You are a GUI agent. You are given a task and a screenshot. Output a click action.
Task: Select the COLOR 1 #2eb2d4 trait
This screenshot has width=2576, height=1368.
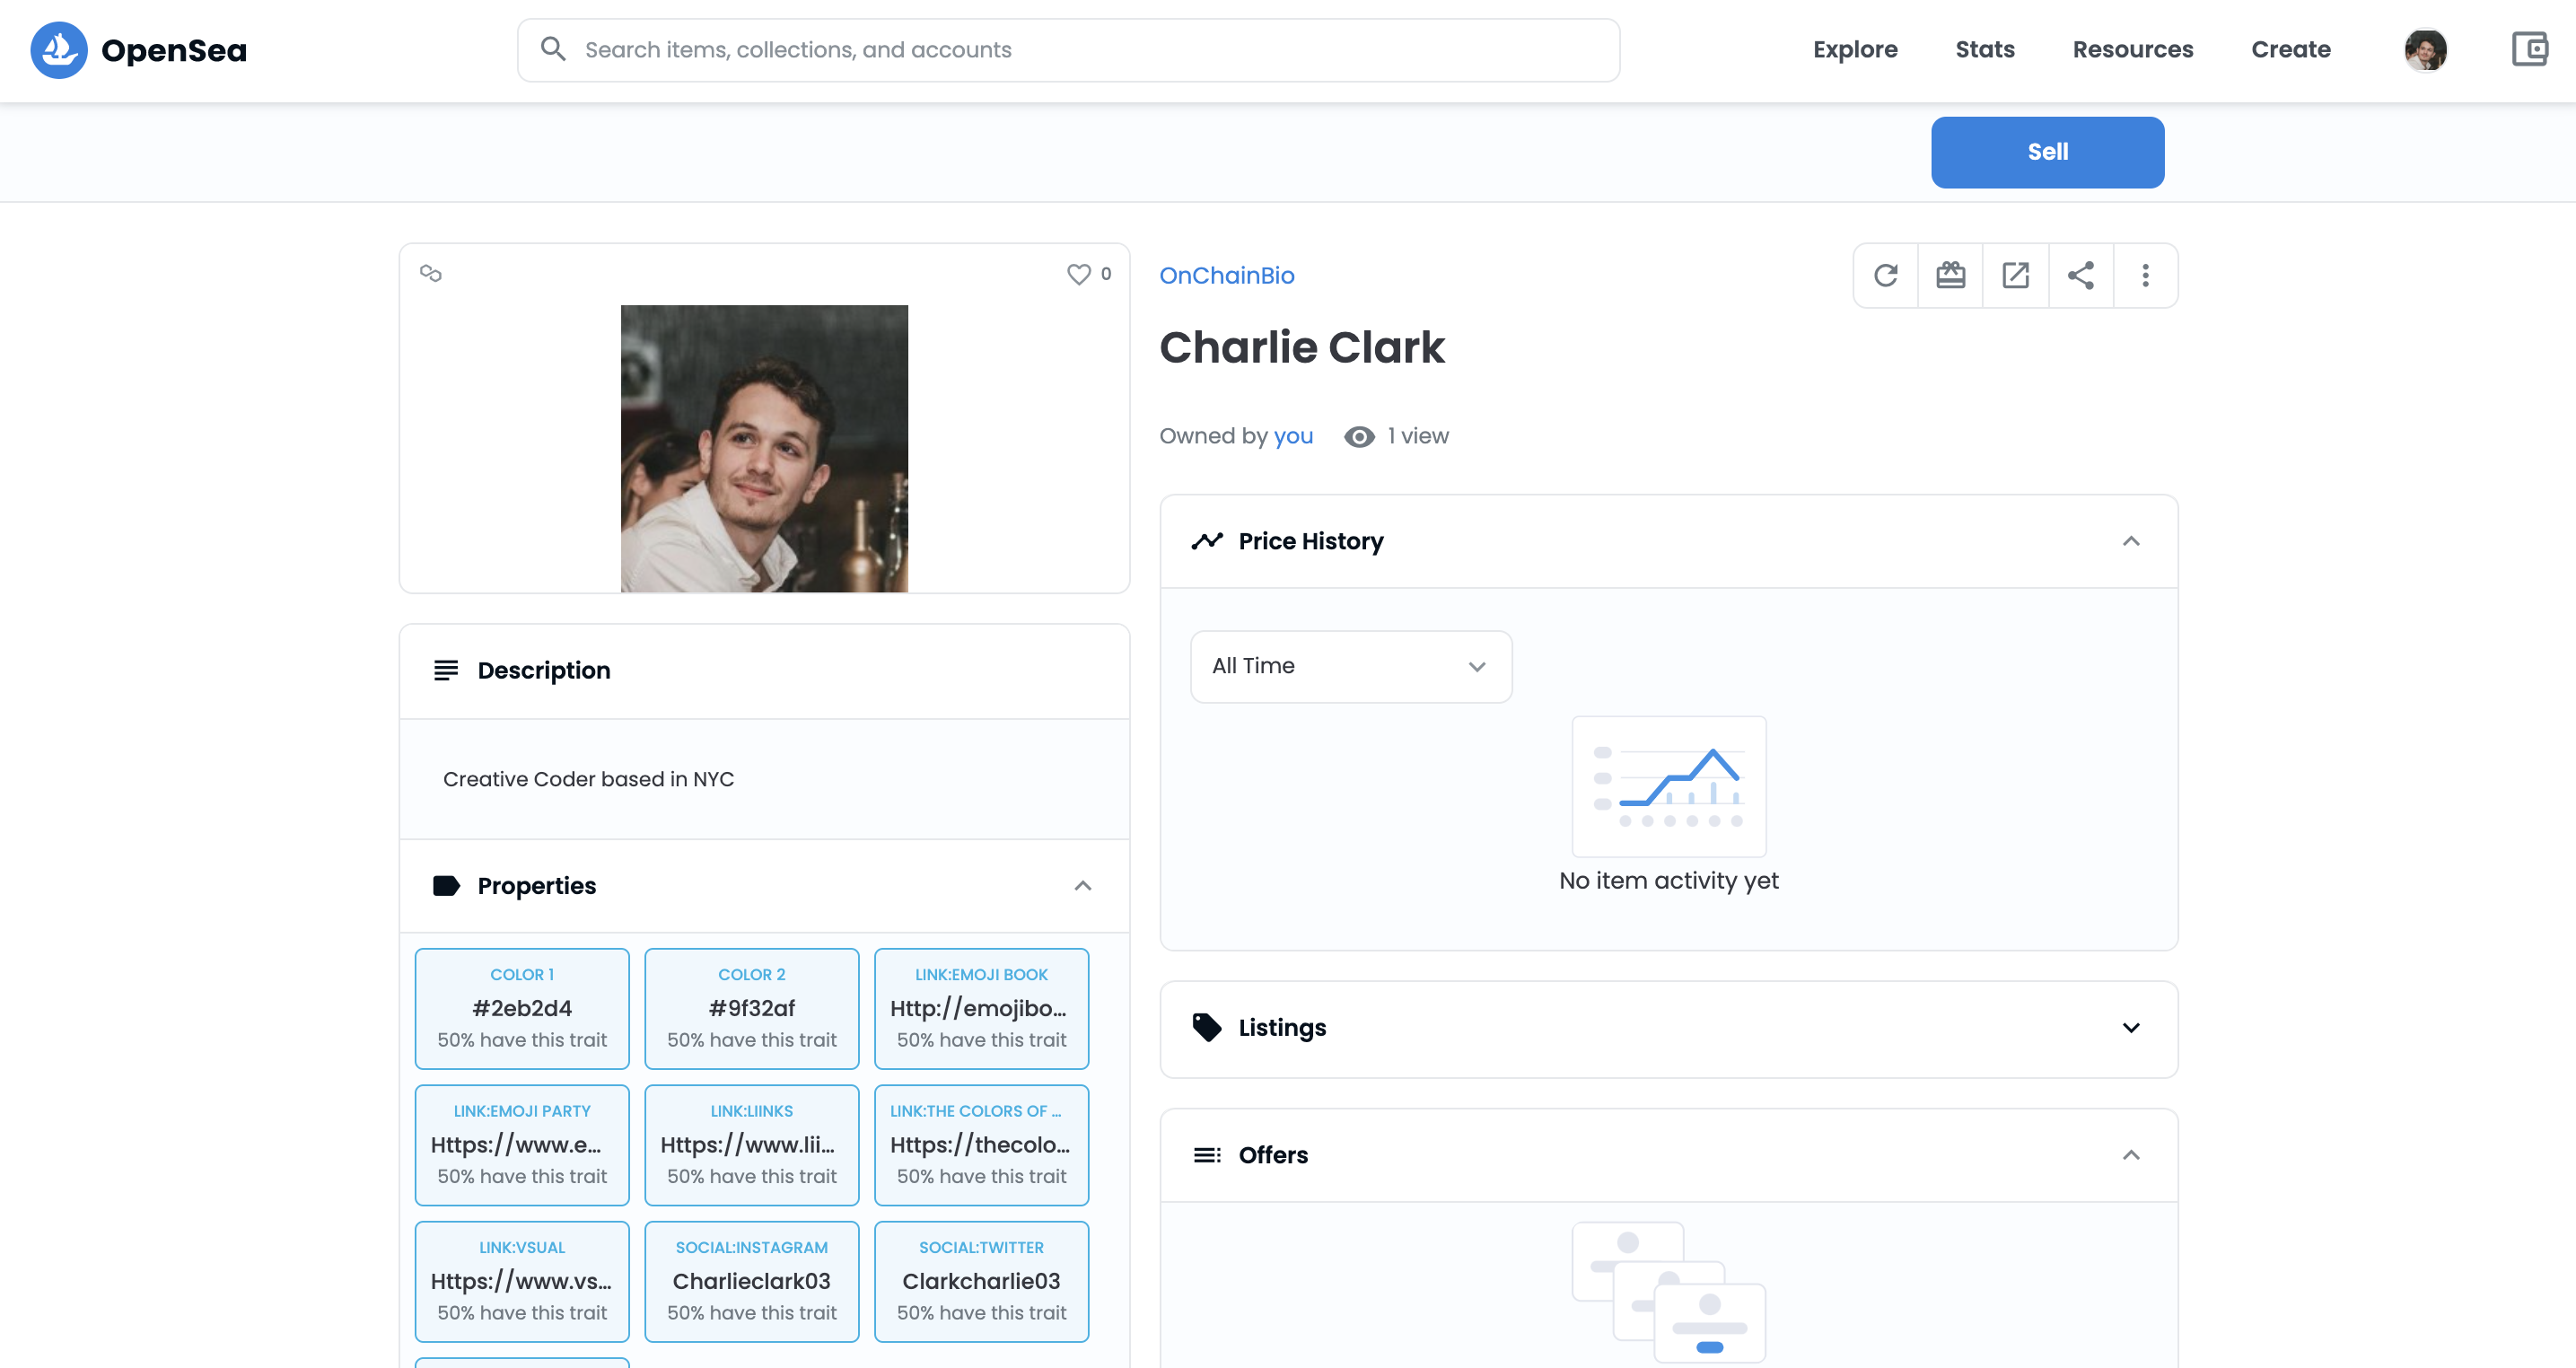521,1007
